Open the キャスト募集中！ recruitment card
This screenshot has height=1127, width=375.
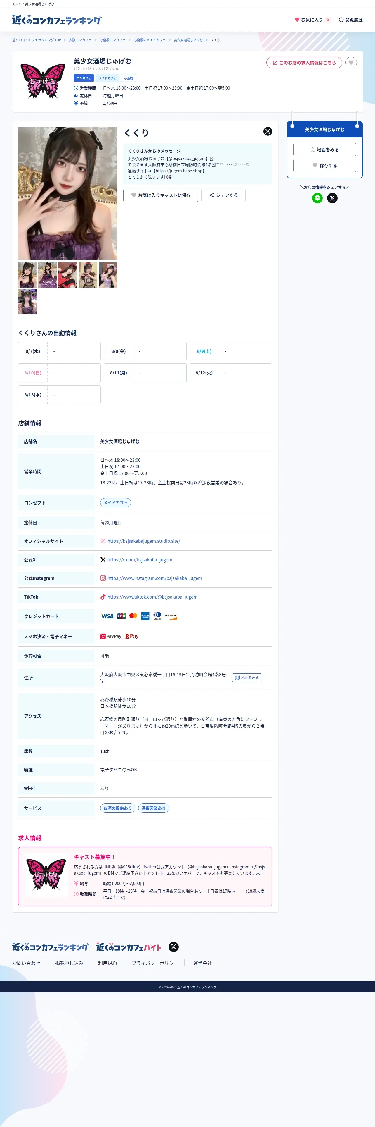[145, 876]
